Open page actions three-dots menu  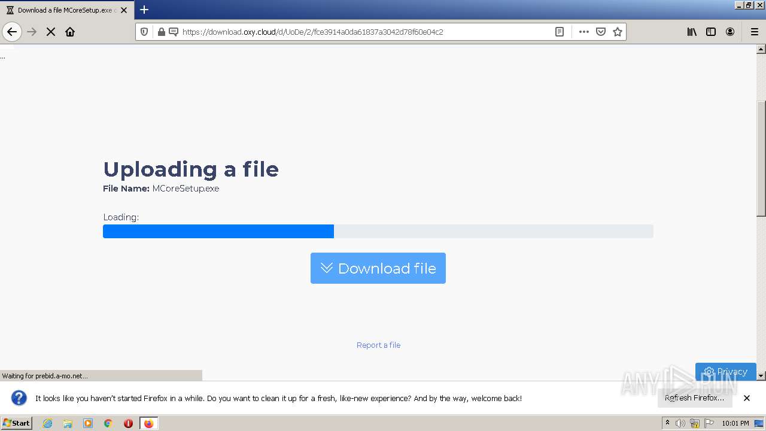click(x=584, y=32)
